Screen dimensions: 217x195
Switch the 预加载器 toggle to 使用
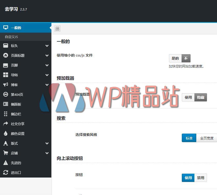(x=188, y=97)
